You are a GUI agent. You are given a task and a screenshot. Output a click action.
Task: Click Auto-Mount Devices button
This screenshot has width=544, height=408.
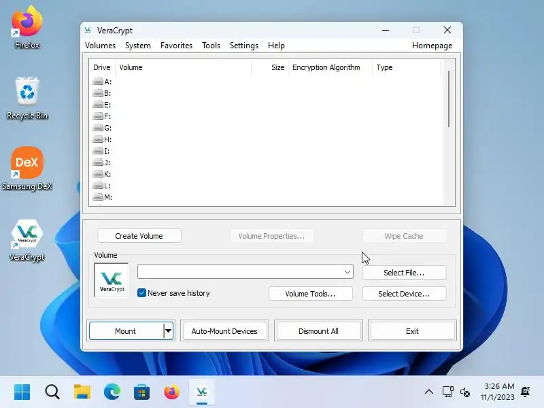click(224, 331)
